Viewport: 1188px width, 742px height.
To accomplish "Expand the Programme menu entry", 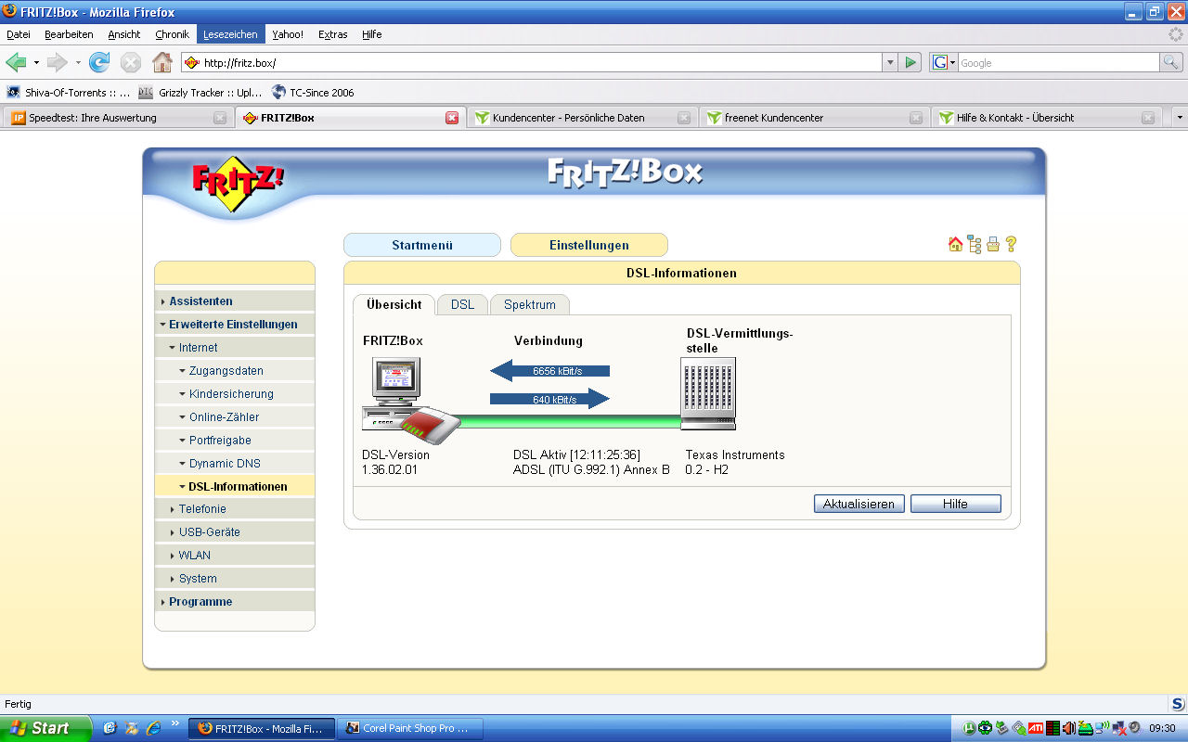I will point(200,602).
